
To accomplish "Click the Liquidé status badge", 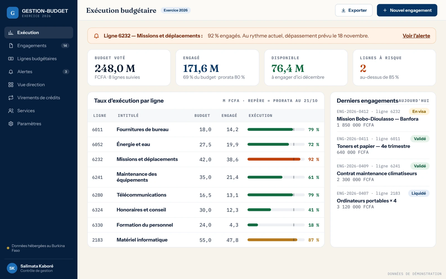I will pos(419,193).
